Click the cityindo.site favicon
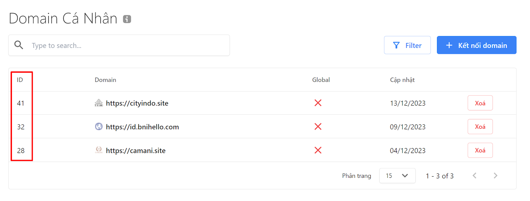 coord(99,103)
